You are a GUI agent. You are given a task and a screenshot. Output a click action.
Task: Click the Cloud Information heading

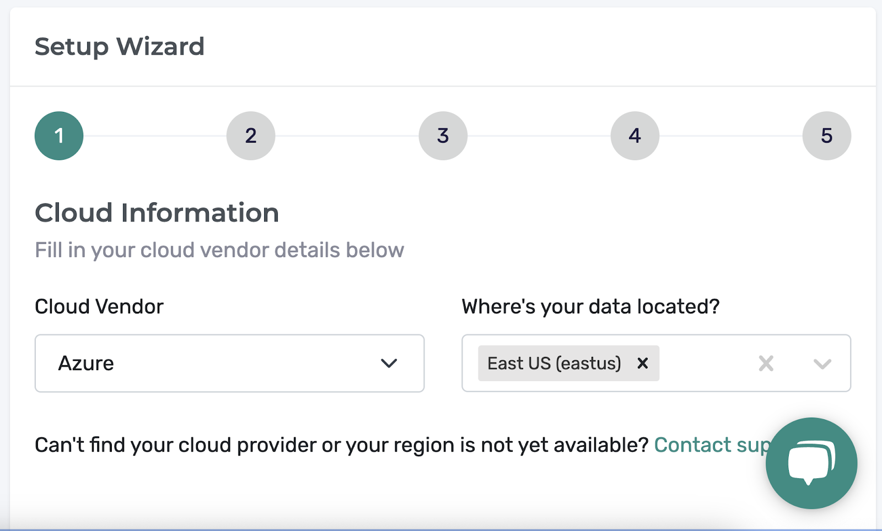coord(157,213)
